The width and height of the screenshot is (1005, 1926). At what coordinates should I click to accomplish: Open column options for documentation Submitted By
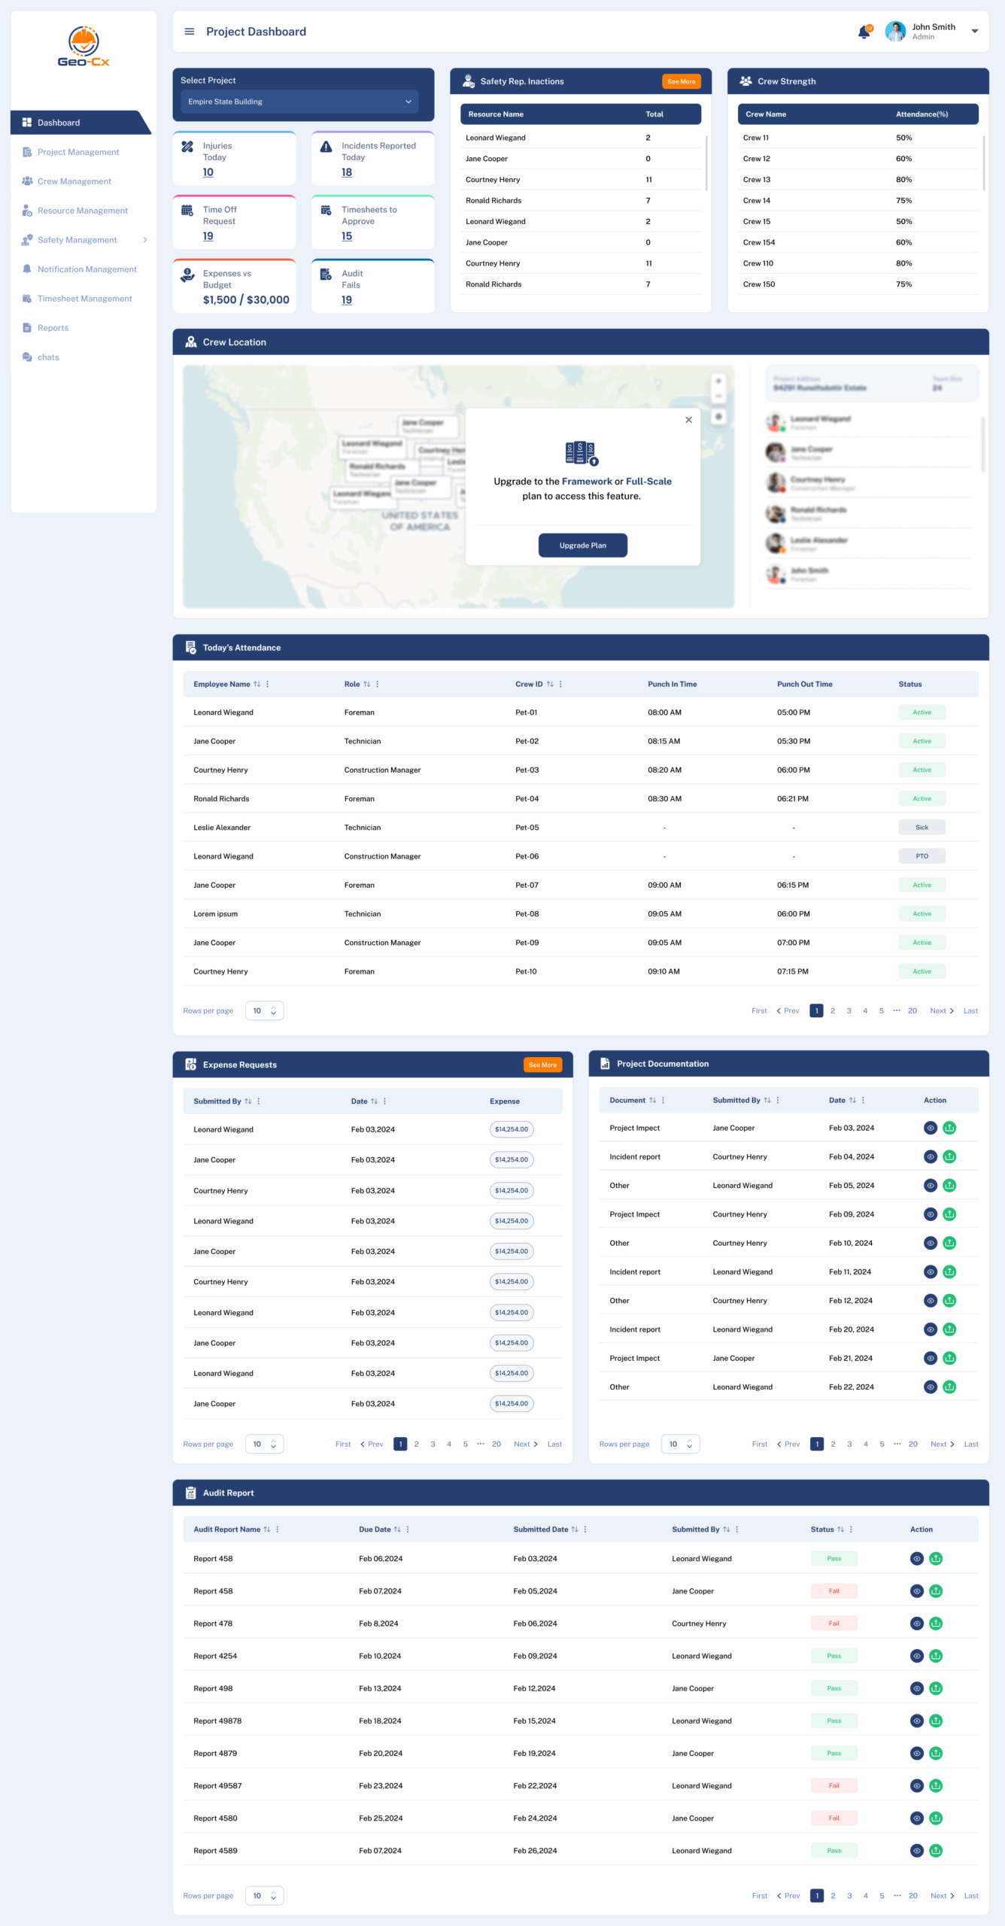pyautogui.click(x=778, y=1100)
